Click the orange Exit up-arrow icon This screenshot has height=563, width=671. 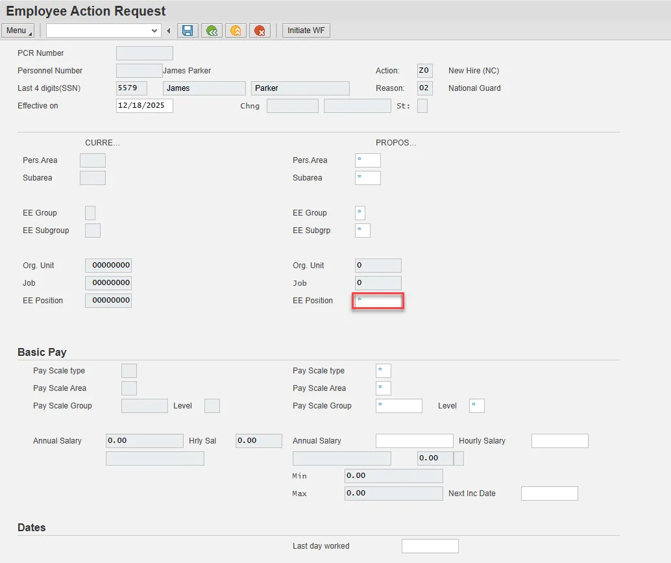(x=236, y=31)
